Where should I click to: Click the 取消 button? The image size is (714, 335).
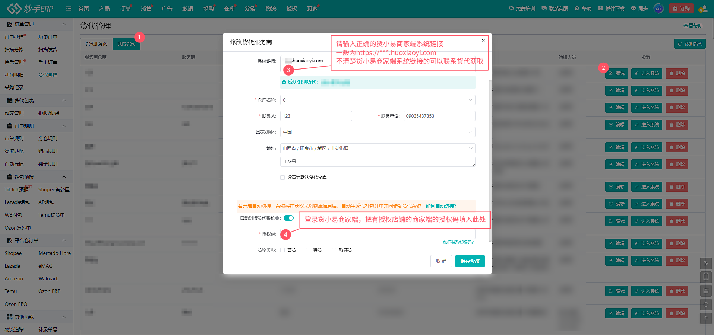click(441, 261)
